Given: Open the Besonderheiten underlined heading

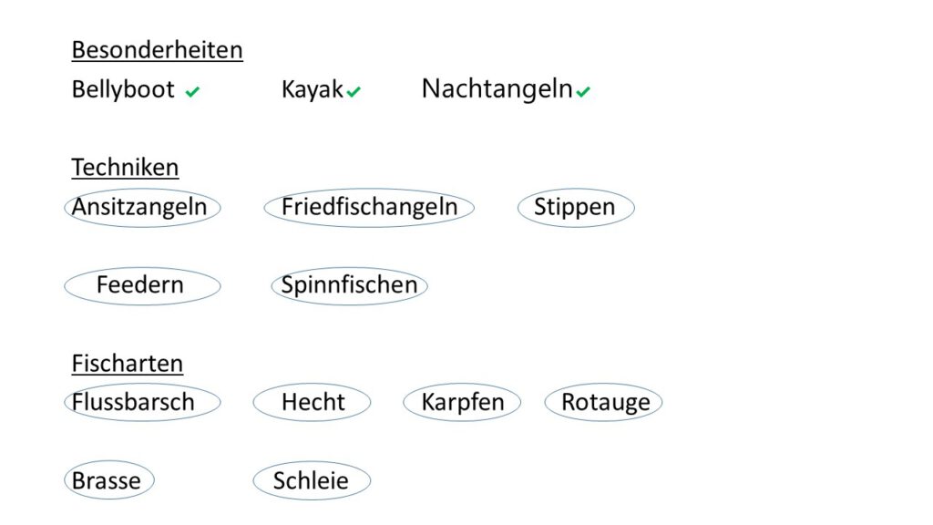Looking at the screenshot, I should [157, 50].
